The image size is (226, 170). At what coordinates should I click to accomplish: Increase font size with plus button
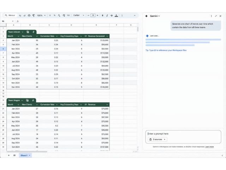(97, 15)
